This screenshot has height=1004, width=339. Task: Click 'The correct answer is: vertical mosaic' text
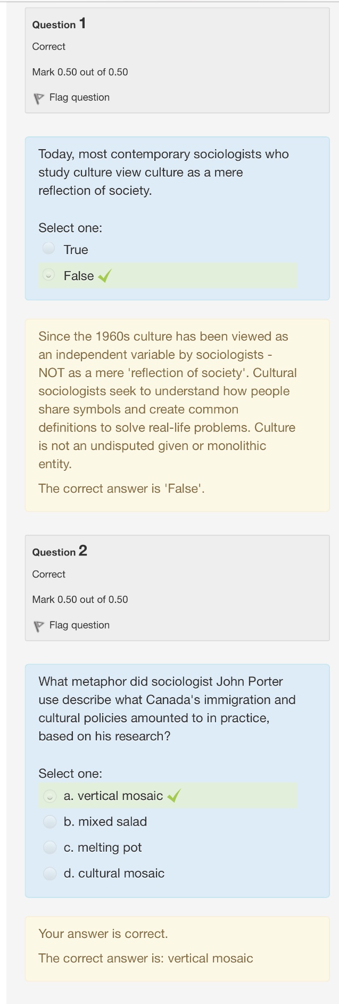click(x=145, y=958)
